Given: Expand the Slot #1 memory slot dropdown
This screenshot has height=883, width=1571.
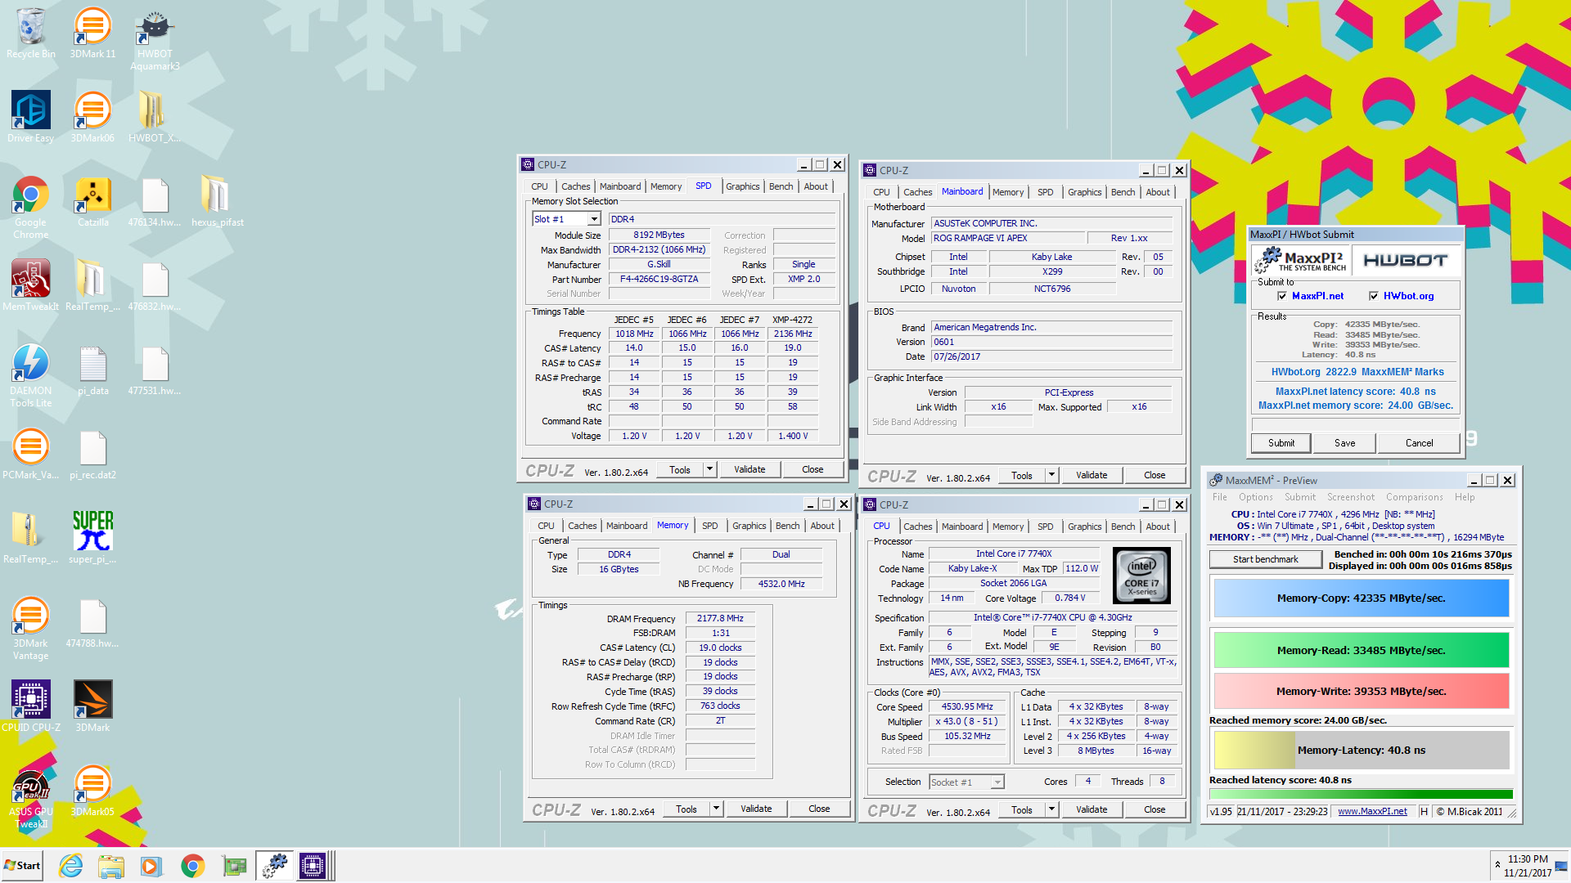Looking at the screenshot, I should click(594, 219).
